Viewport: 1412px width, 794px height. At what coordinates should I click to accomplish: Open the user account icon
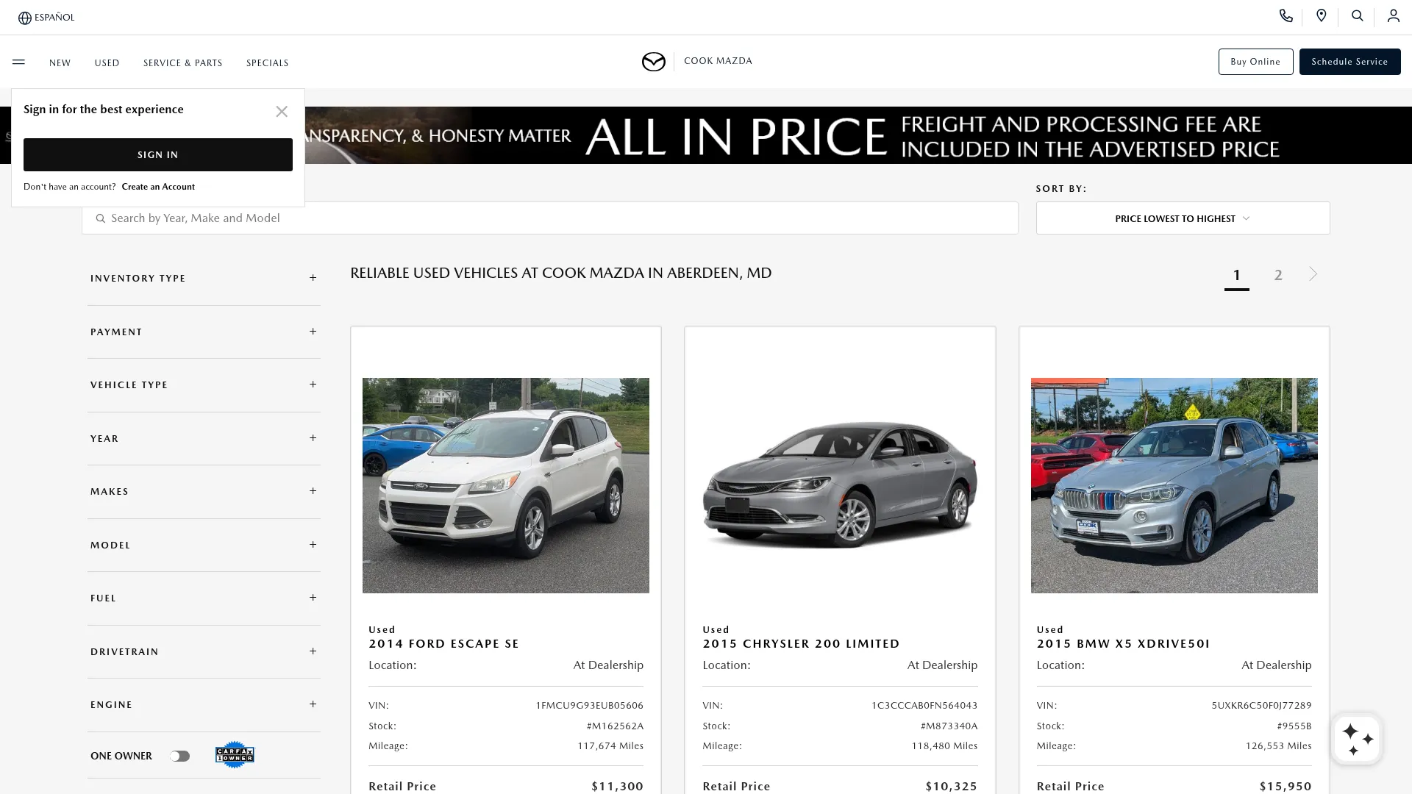[x=1393, y=15]
